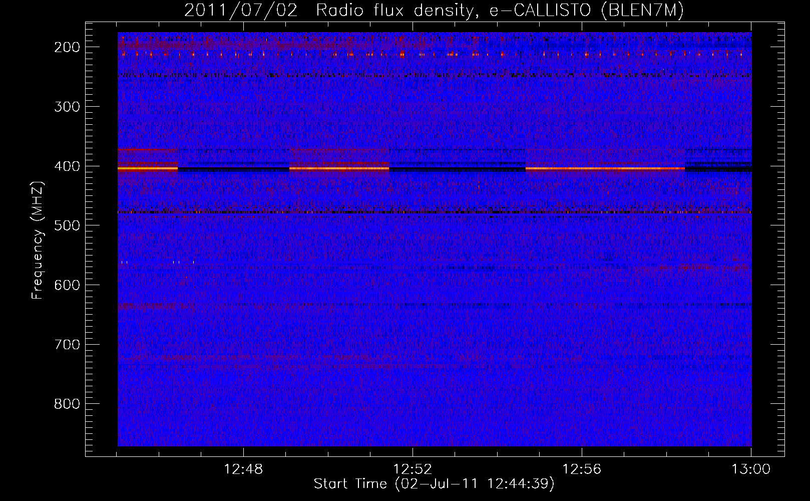This screenshot has height=501, width=810.
Task: Click the 800 frequency tick label
Action: point(67,404)
